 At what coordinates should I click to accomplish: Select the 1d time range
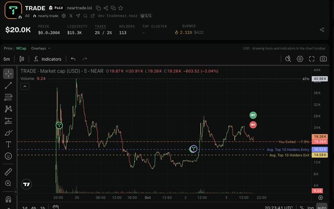click(25, 208)
